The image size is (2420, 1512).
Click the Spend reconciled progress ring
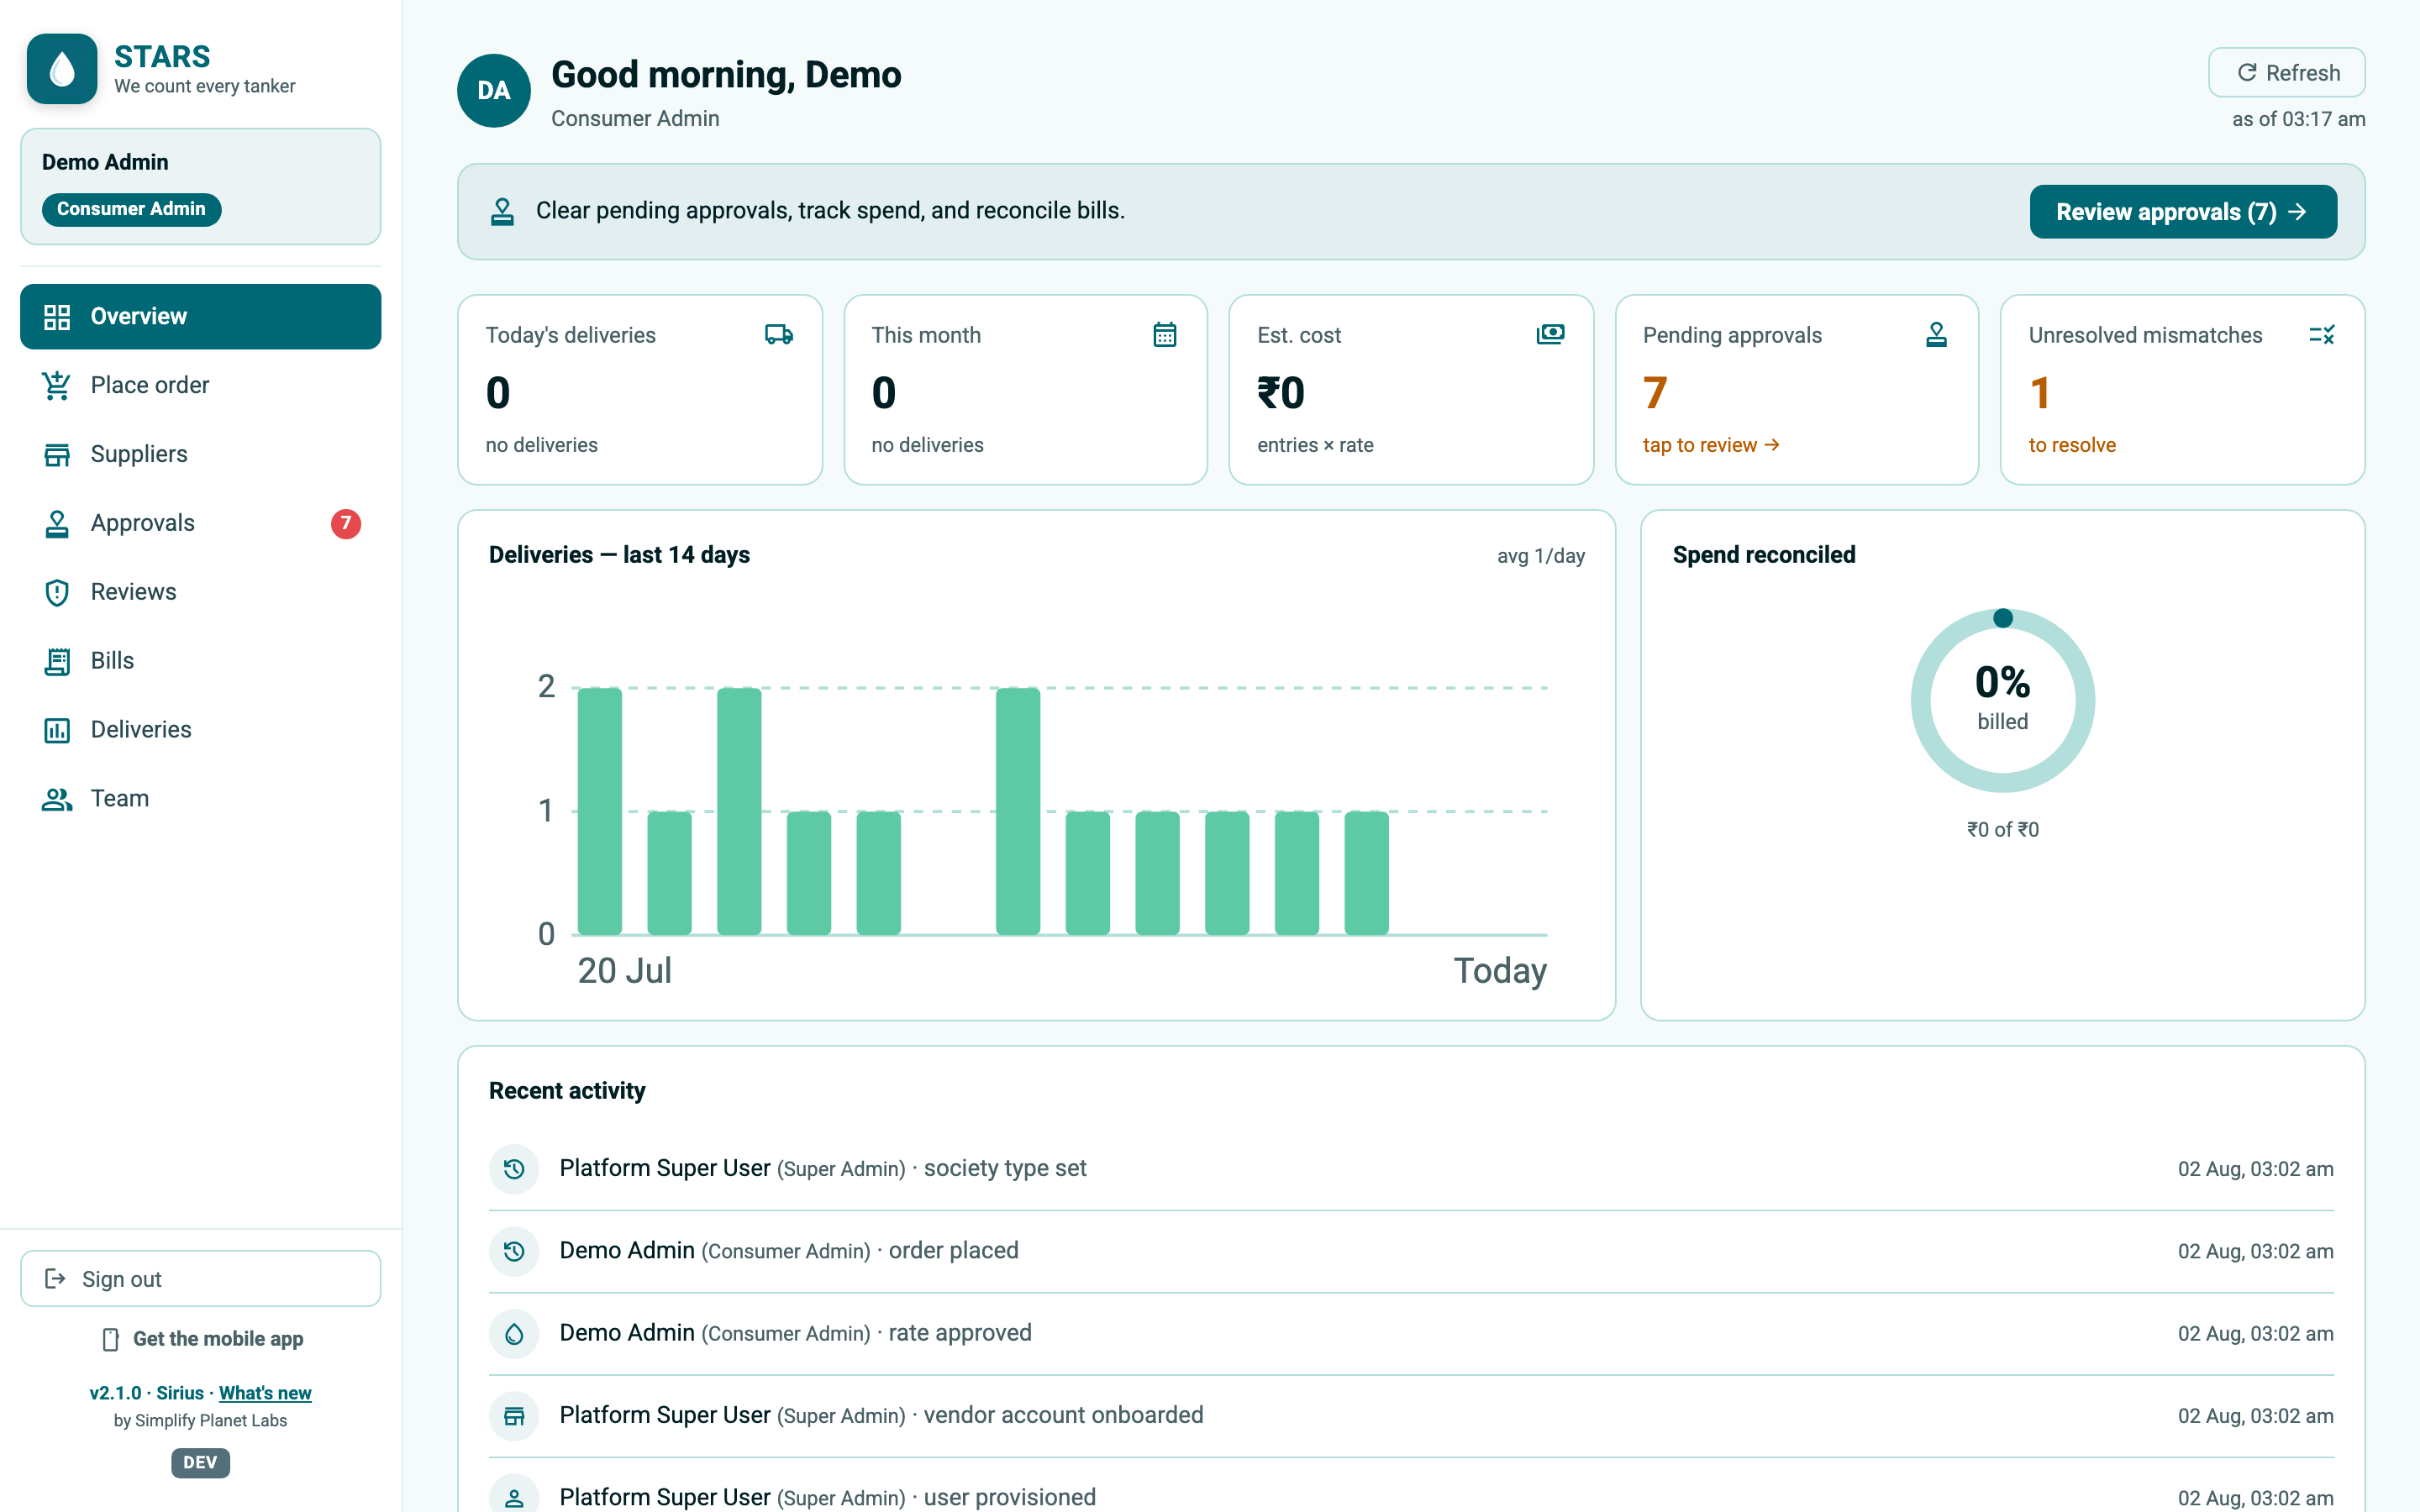pyautogui.click(x=2002, y=701)
